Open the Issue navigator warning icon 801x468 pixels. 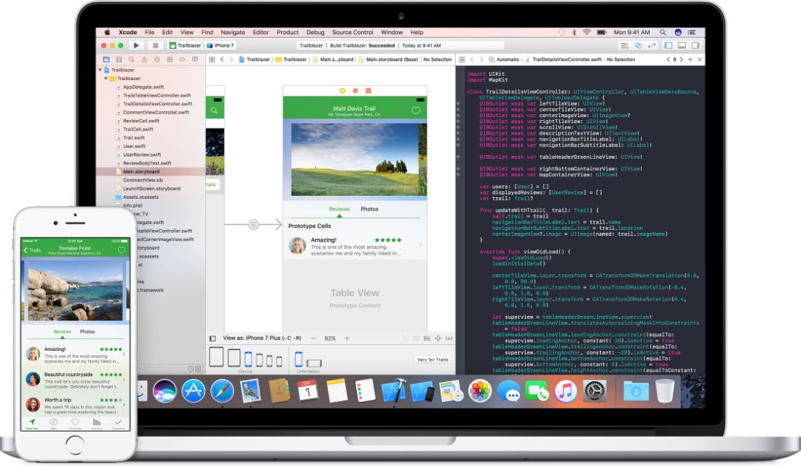(x=144, y=60)
